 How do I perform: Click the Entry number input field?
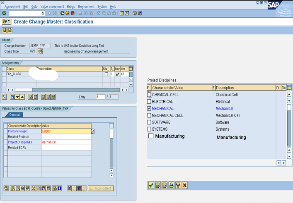coord(100,97)
